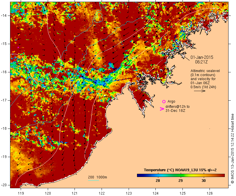Click the longitude label 124
This screenshot has width=236, height=196.
tap(156, 193)
